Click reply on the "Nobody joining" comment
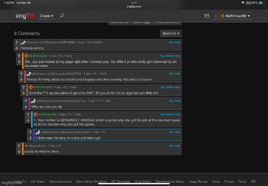This screenshot has width=268, height=186. tap(177, 42)
